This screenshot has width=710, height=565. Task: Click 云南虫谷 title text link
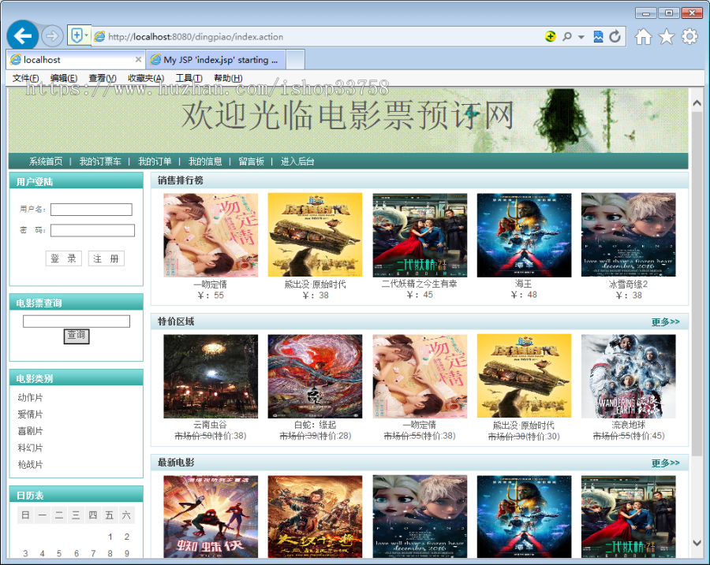point(210,425)
